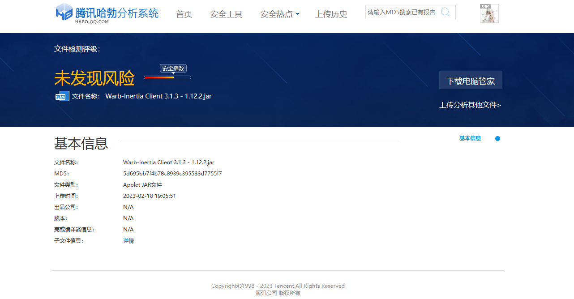This screenshot has height=299, width=574.
Task: Click the Tencent Habo logo icon
Action: click(64, 12)
